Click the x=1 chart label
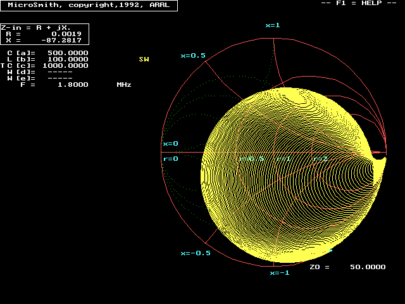 (273, 25)
